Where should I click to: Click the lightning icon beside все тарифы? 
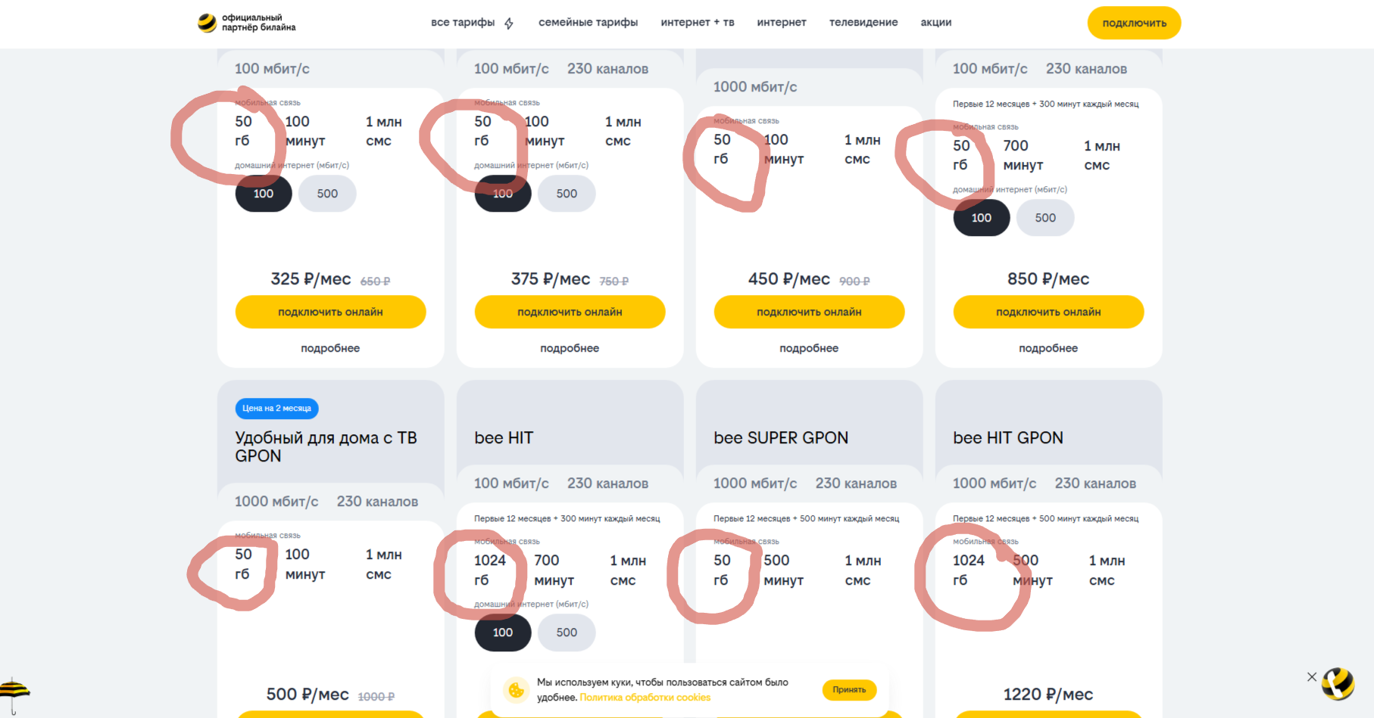(x=509, y=23)
